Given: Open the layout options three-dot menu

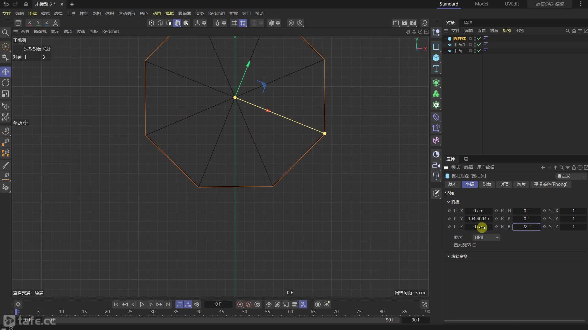Looking at the screenshot, I should (x=581, y=4).
